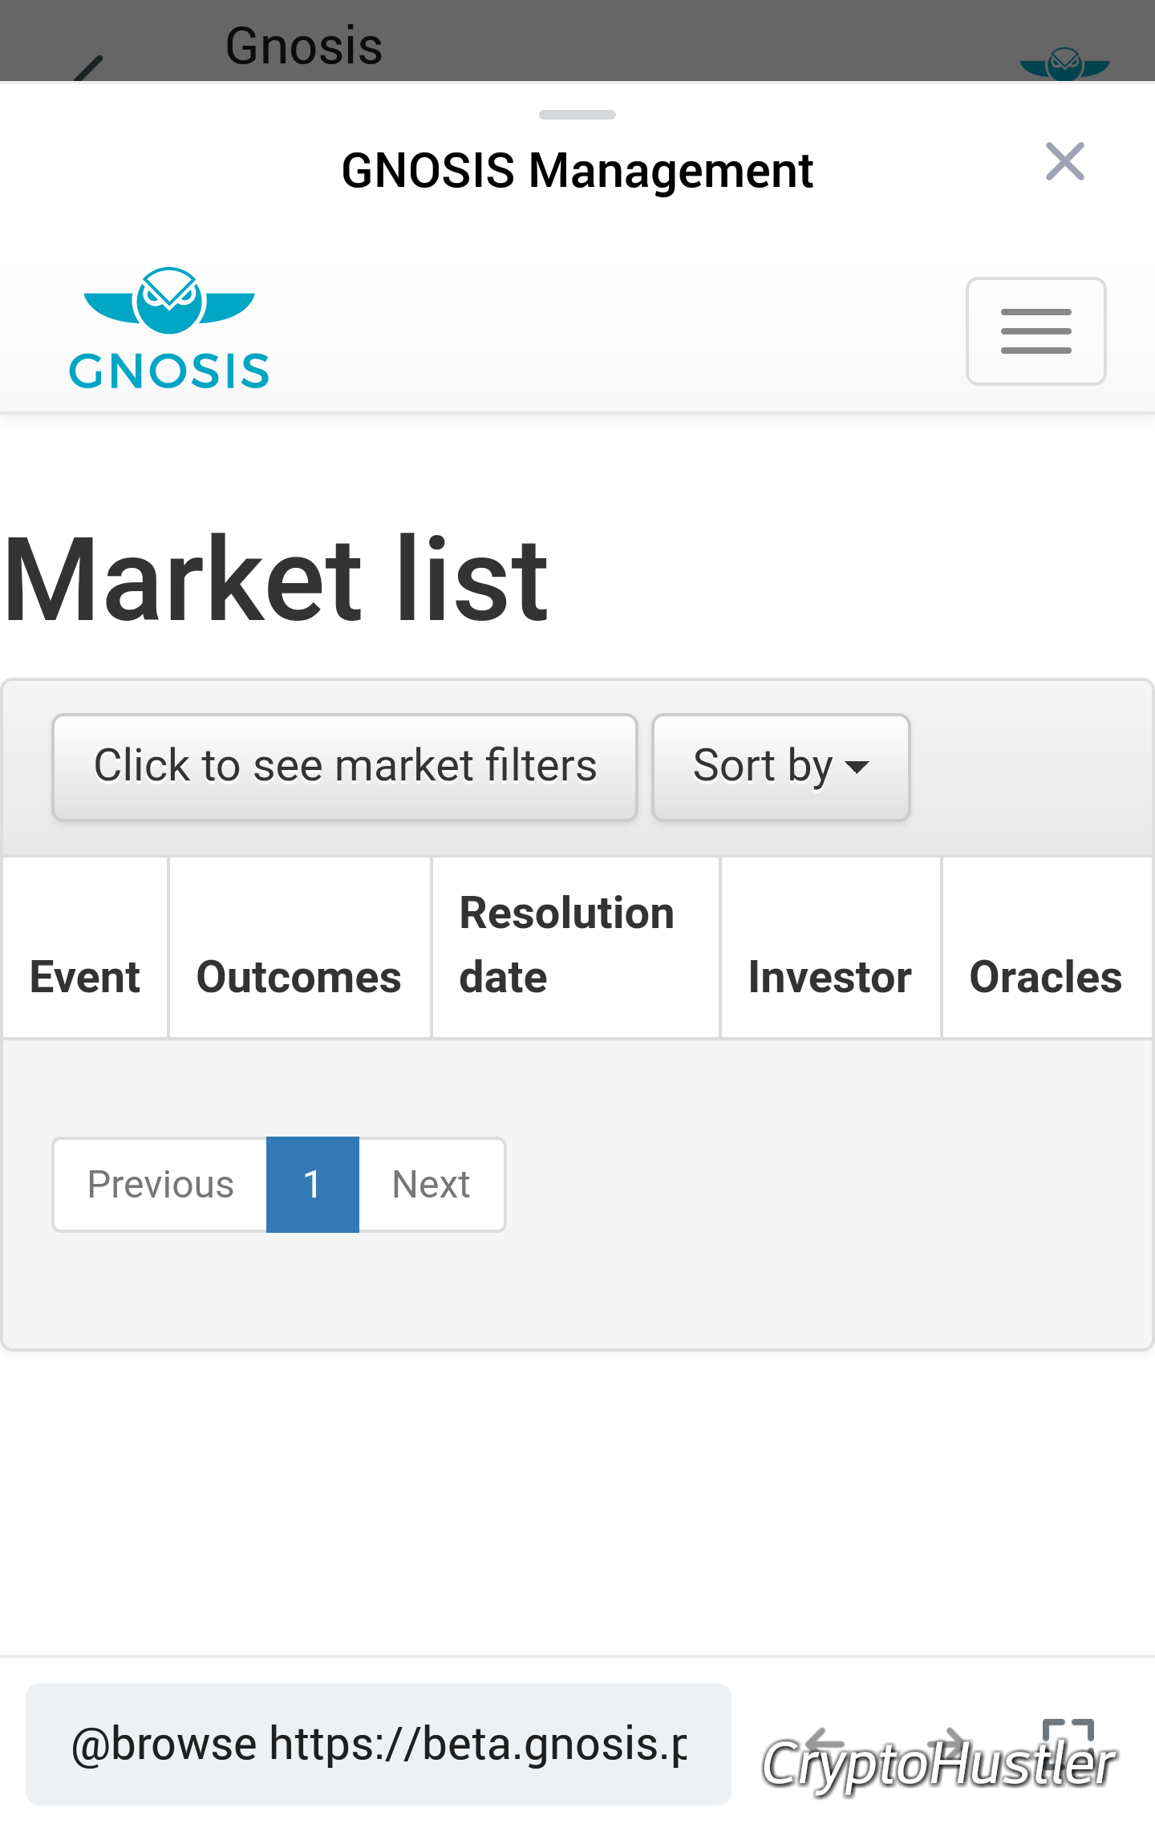Select page 1 in pagination
Screen dimensions: 1155x1828
pos(313,1185)
